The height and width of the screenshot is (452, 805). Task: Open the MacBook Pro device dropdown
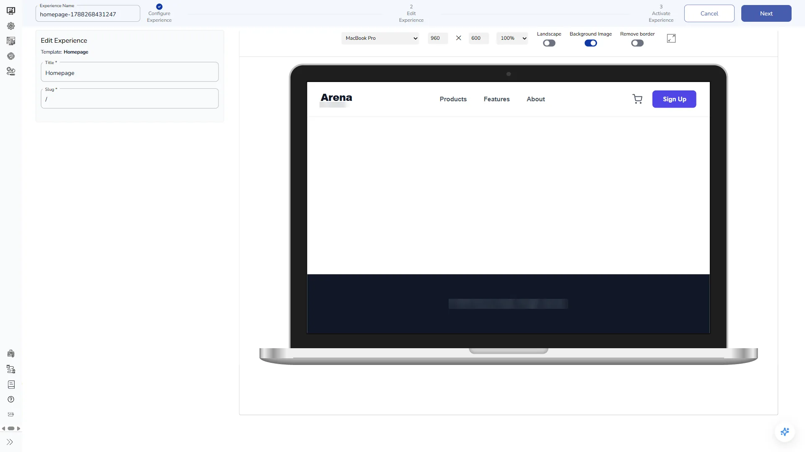[380, 38]
